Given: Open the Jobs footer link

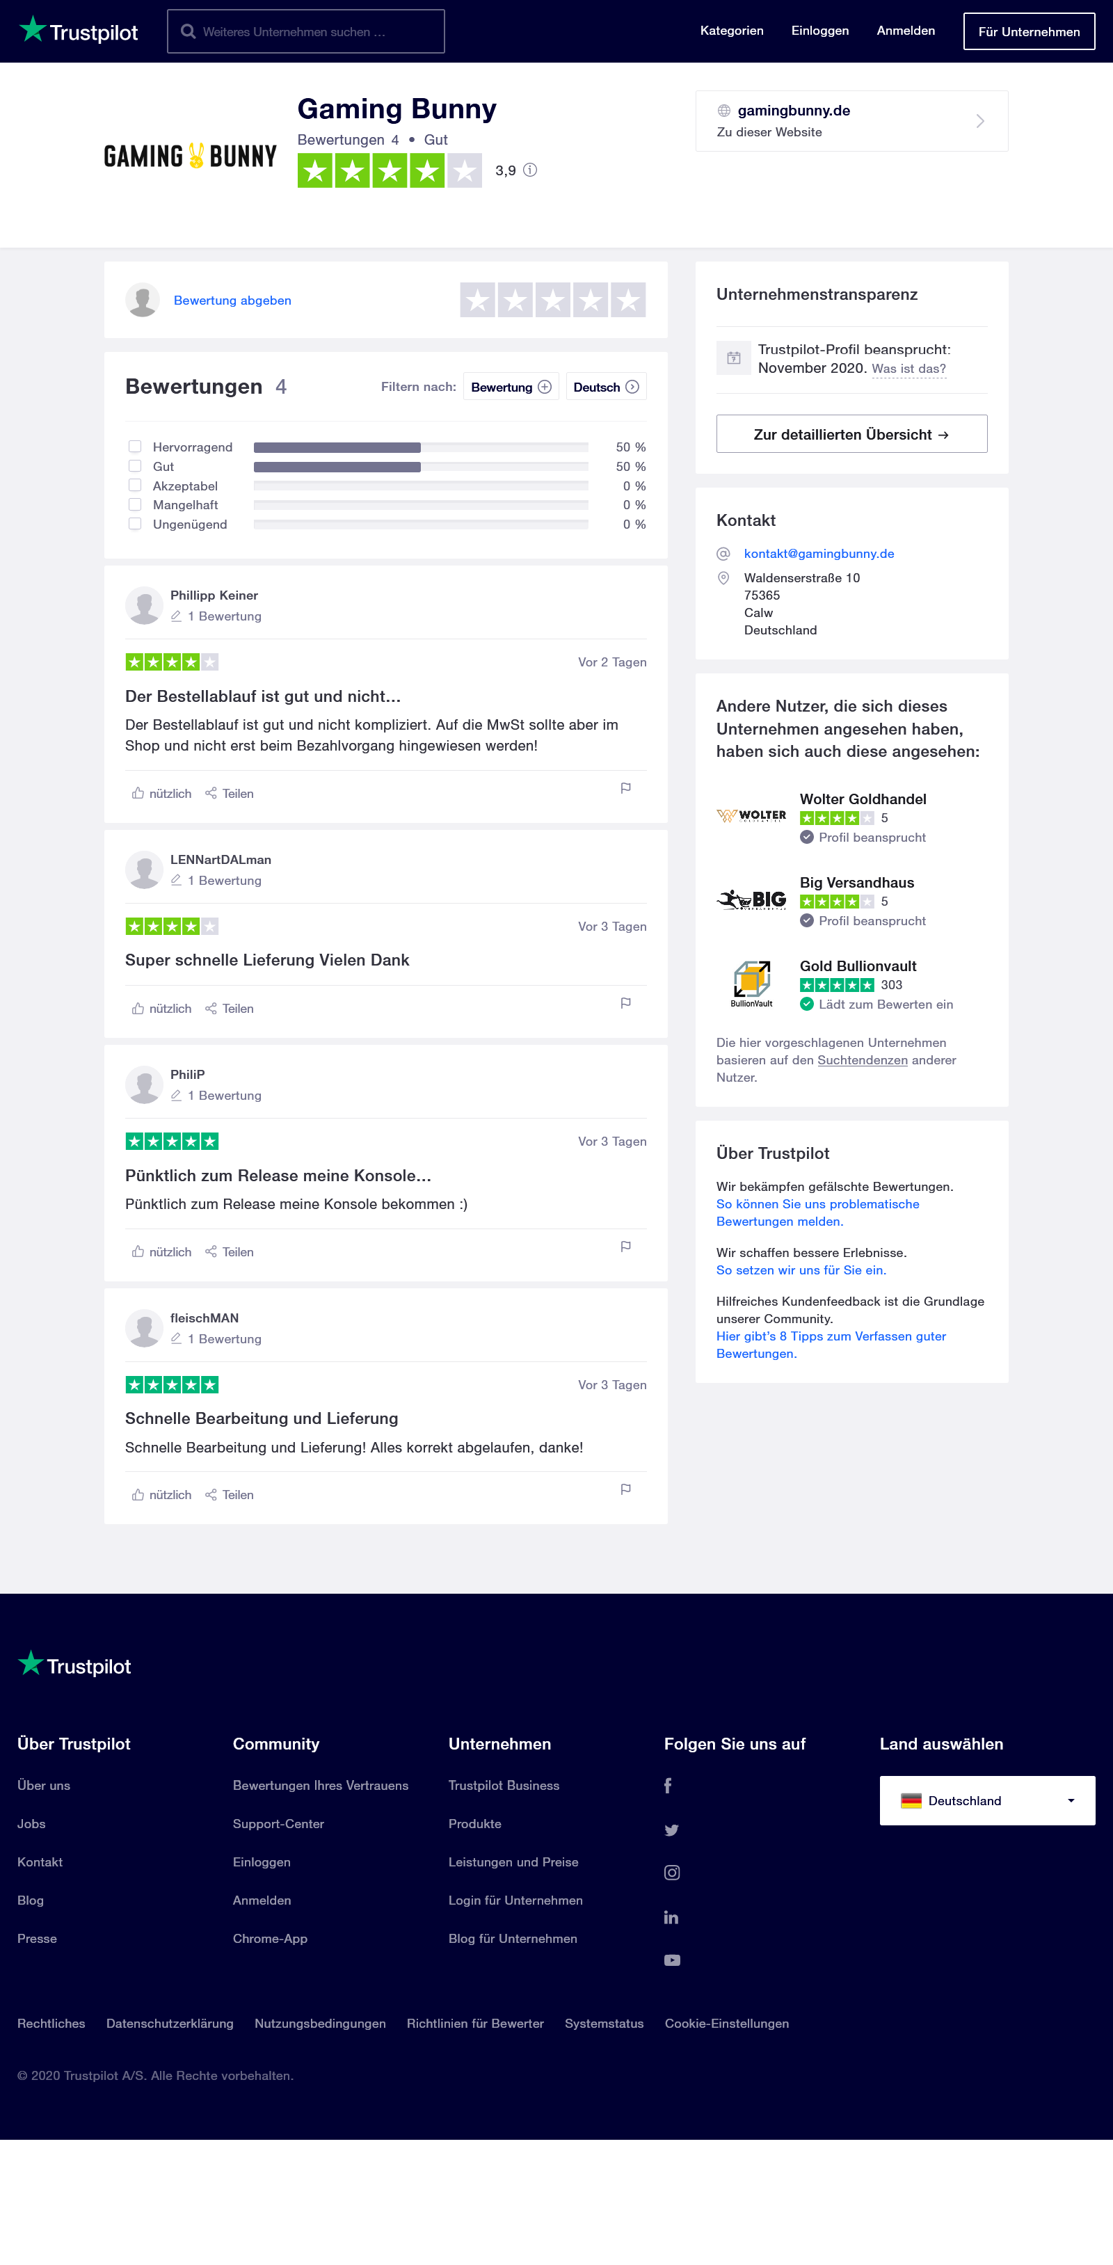Looking at the screenshot, I should pyautogui.click(x=31, y=1825).
